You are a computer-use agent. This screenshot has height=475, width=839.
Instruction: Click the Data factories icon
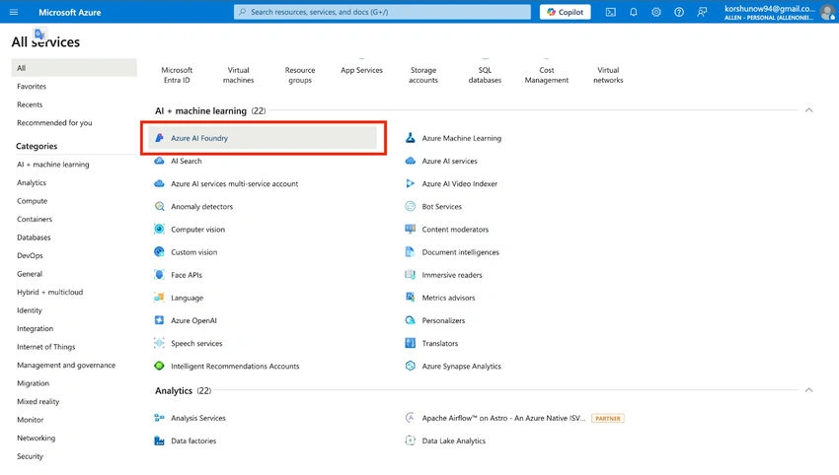[160, 441]
